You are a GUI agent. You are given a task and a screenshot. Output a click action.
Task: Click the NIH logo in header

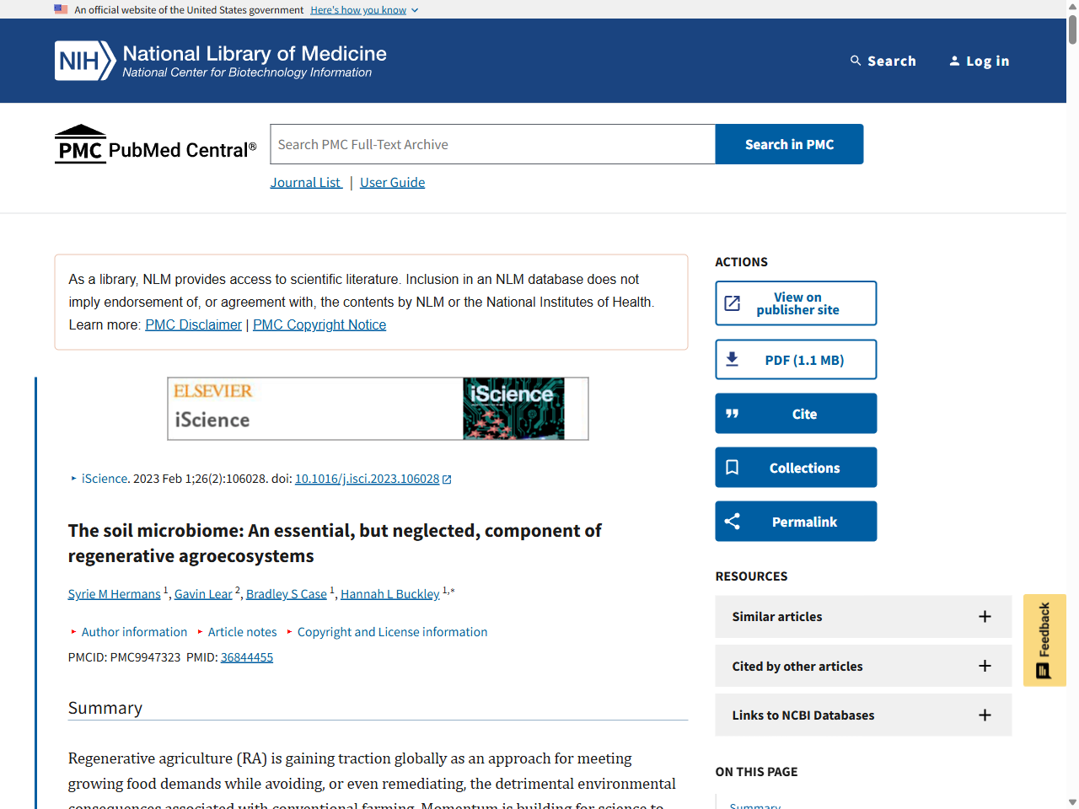tap(85, 61)
